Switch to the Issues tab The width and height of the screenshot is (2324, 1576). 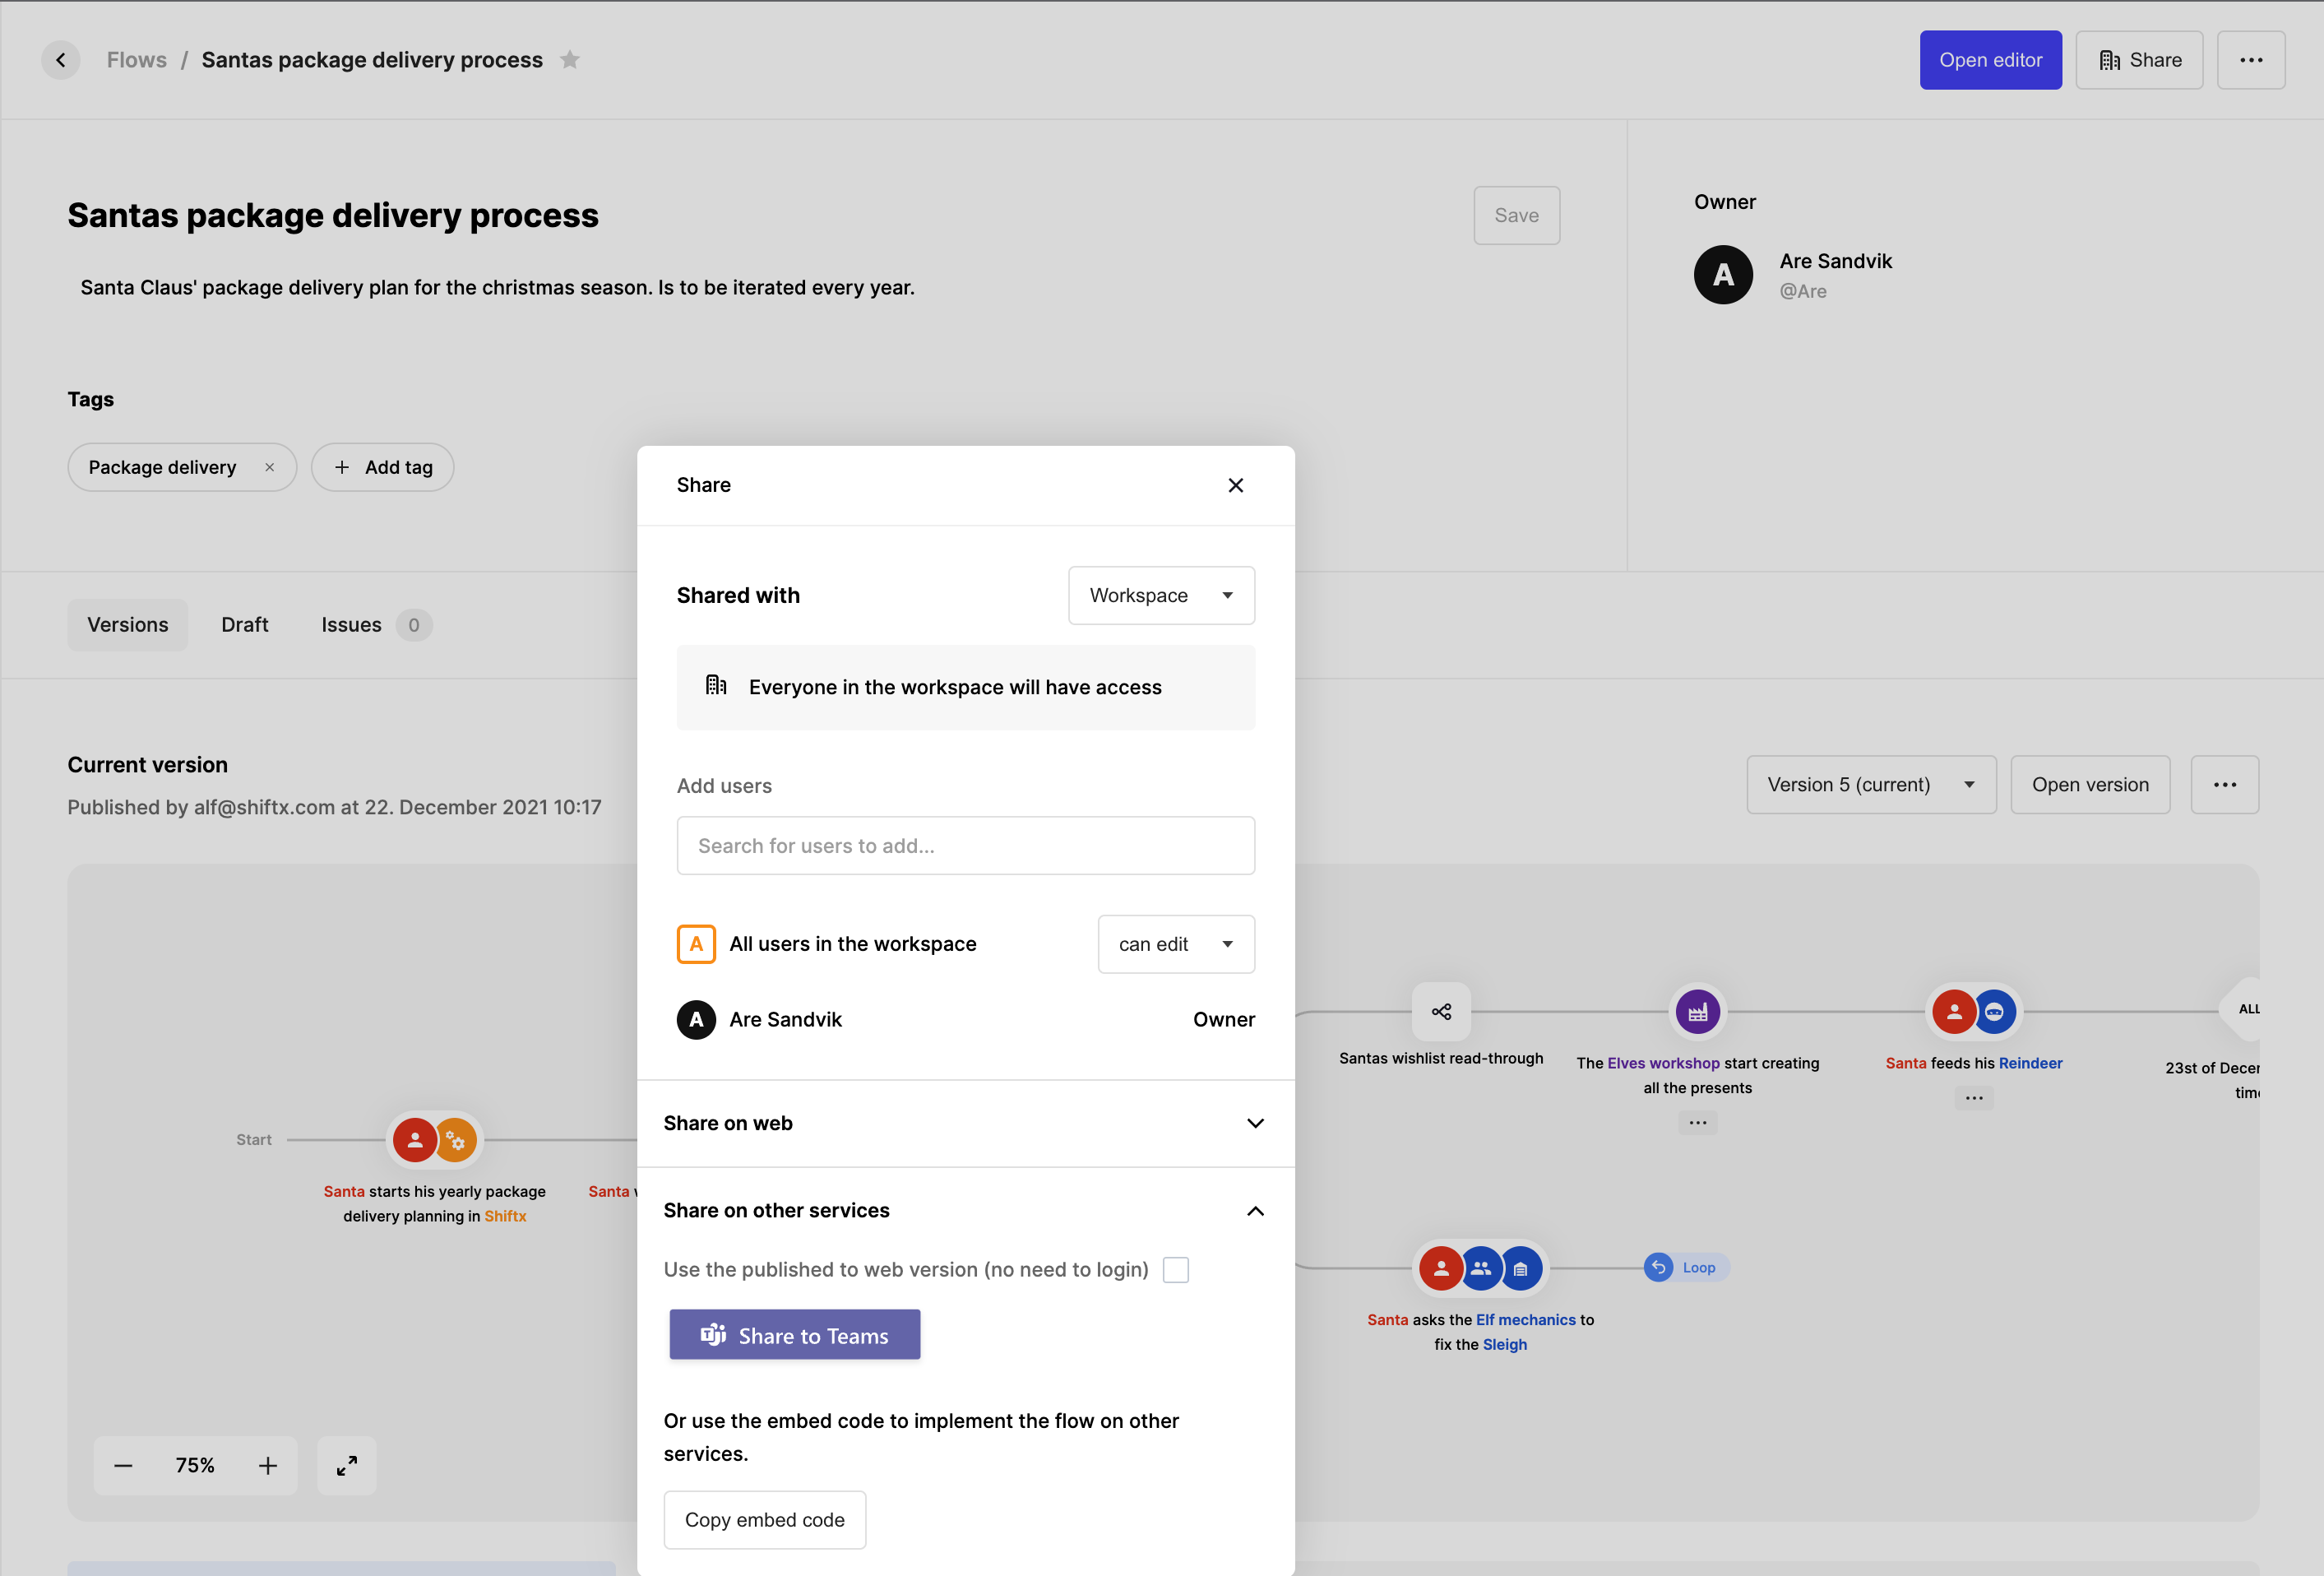point(352,625)
